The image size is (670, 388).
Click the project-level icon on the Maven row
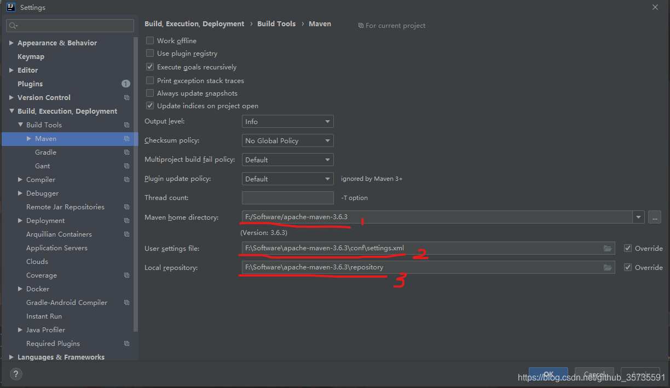pyautogui.click(x=126, y=139)
